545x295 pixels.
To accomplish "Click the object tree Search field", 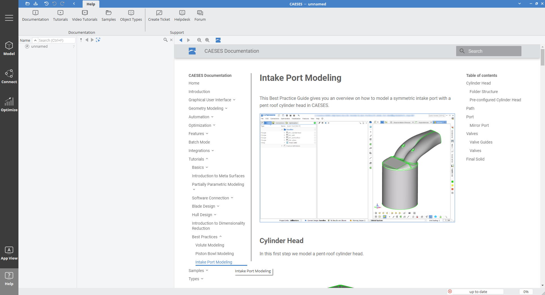I will pos(56,40).
